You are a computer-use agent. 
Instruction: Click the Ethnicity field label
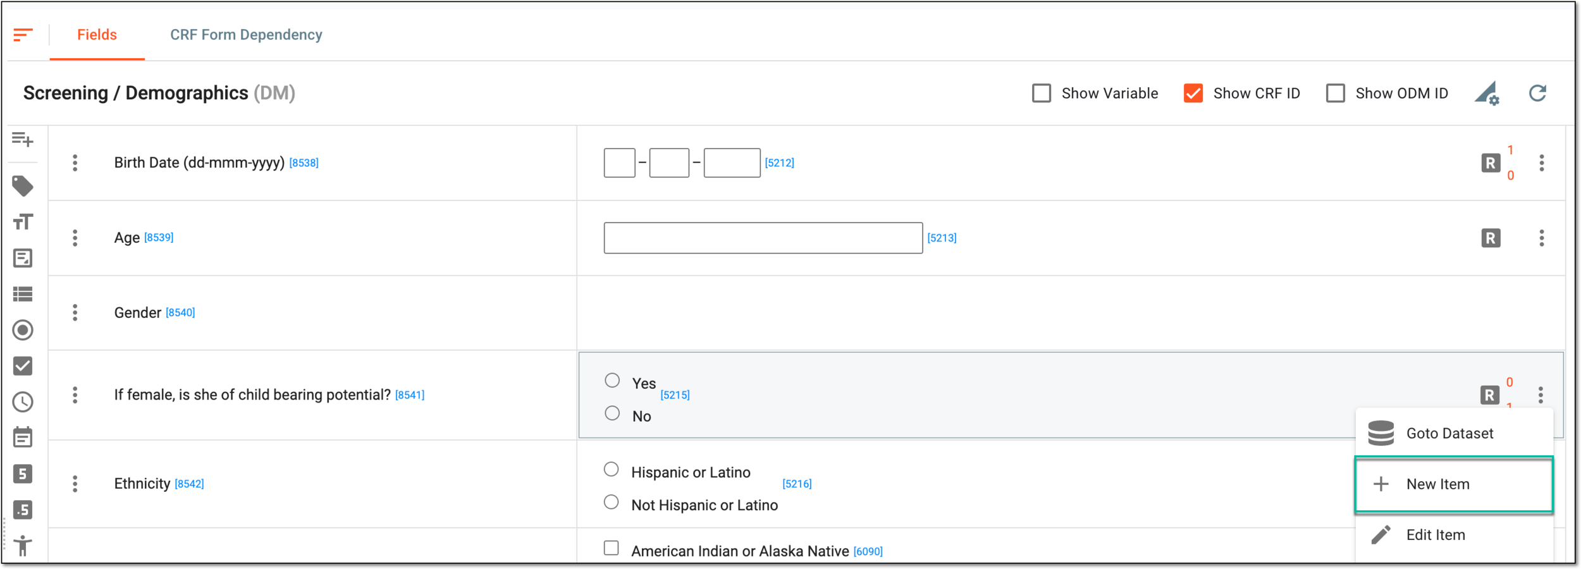pyautogui.click(x=142, y=484)
